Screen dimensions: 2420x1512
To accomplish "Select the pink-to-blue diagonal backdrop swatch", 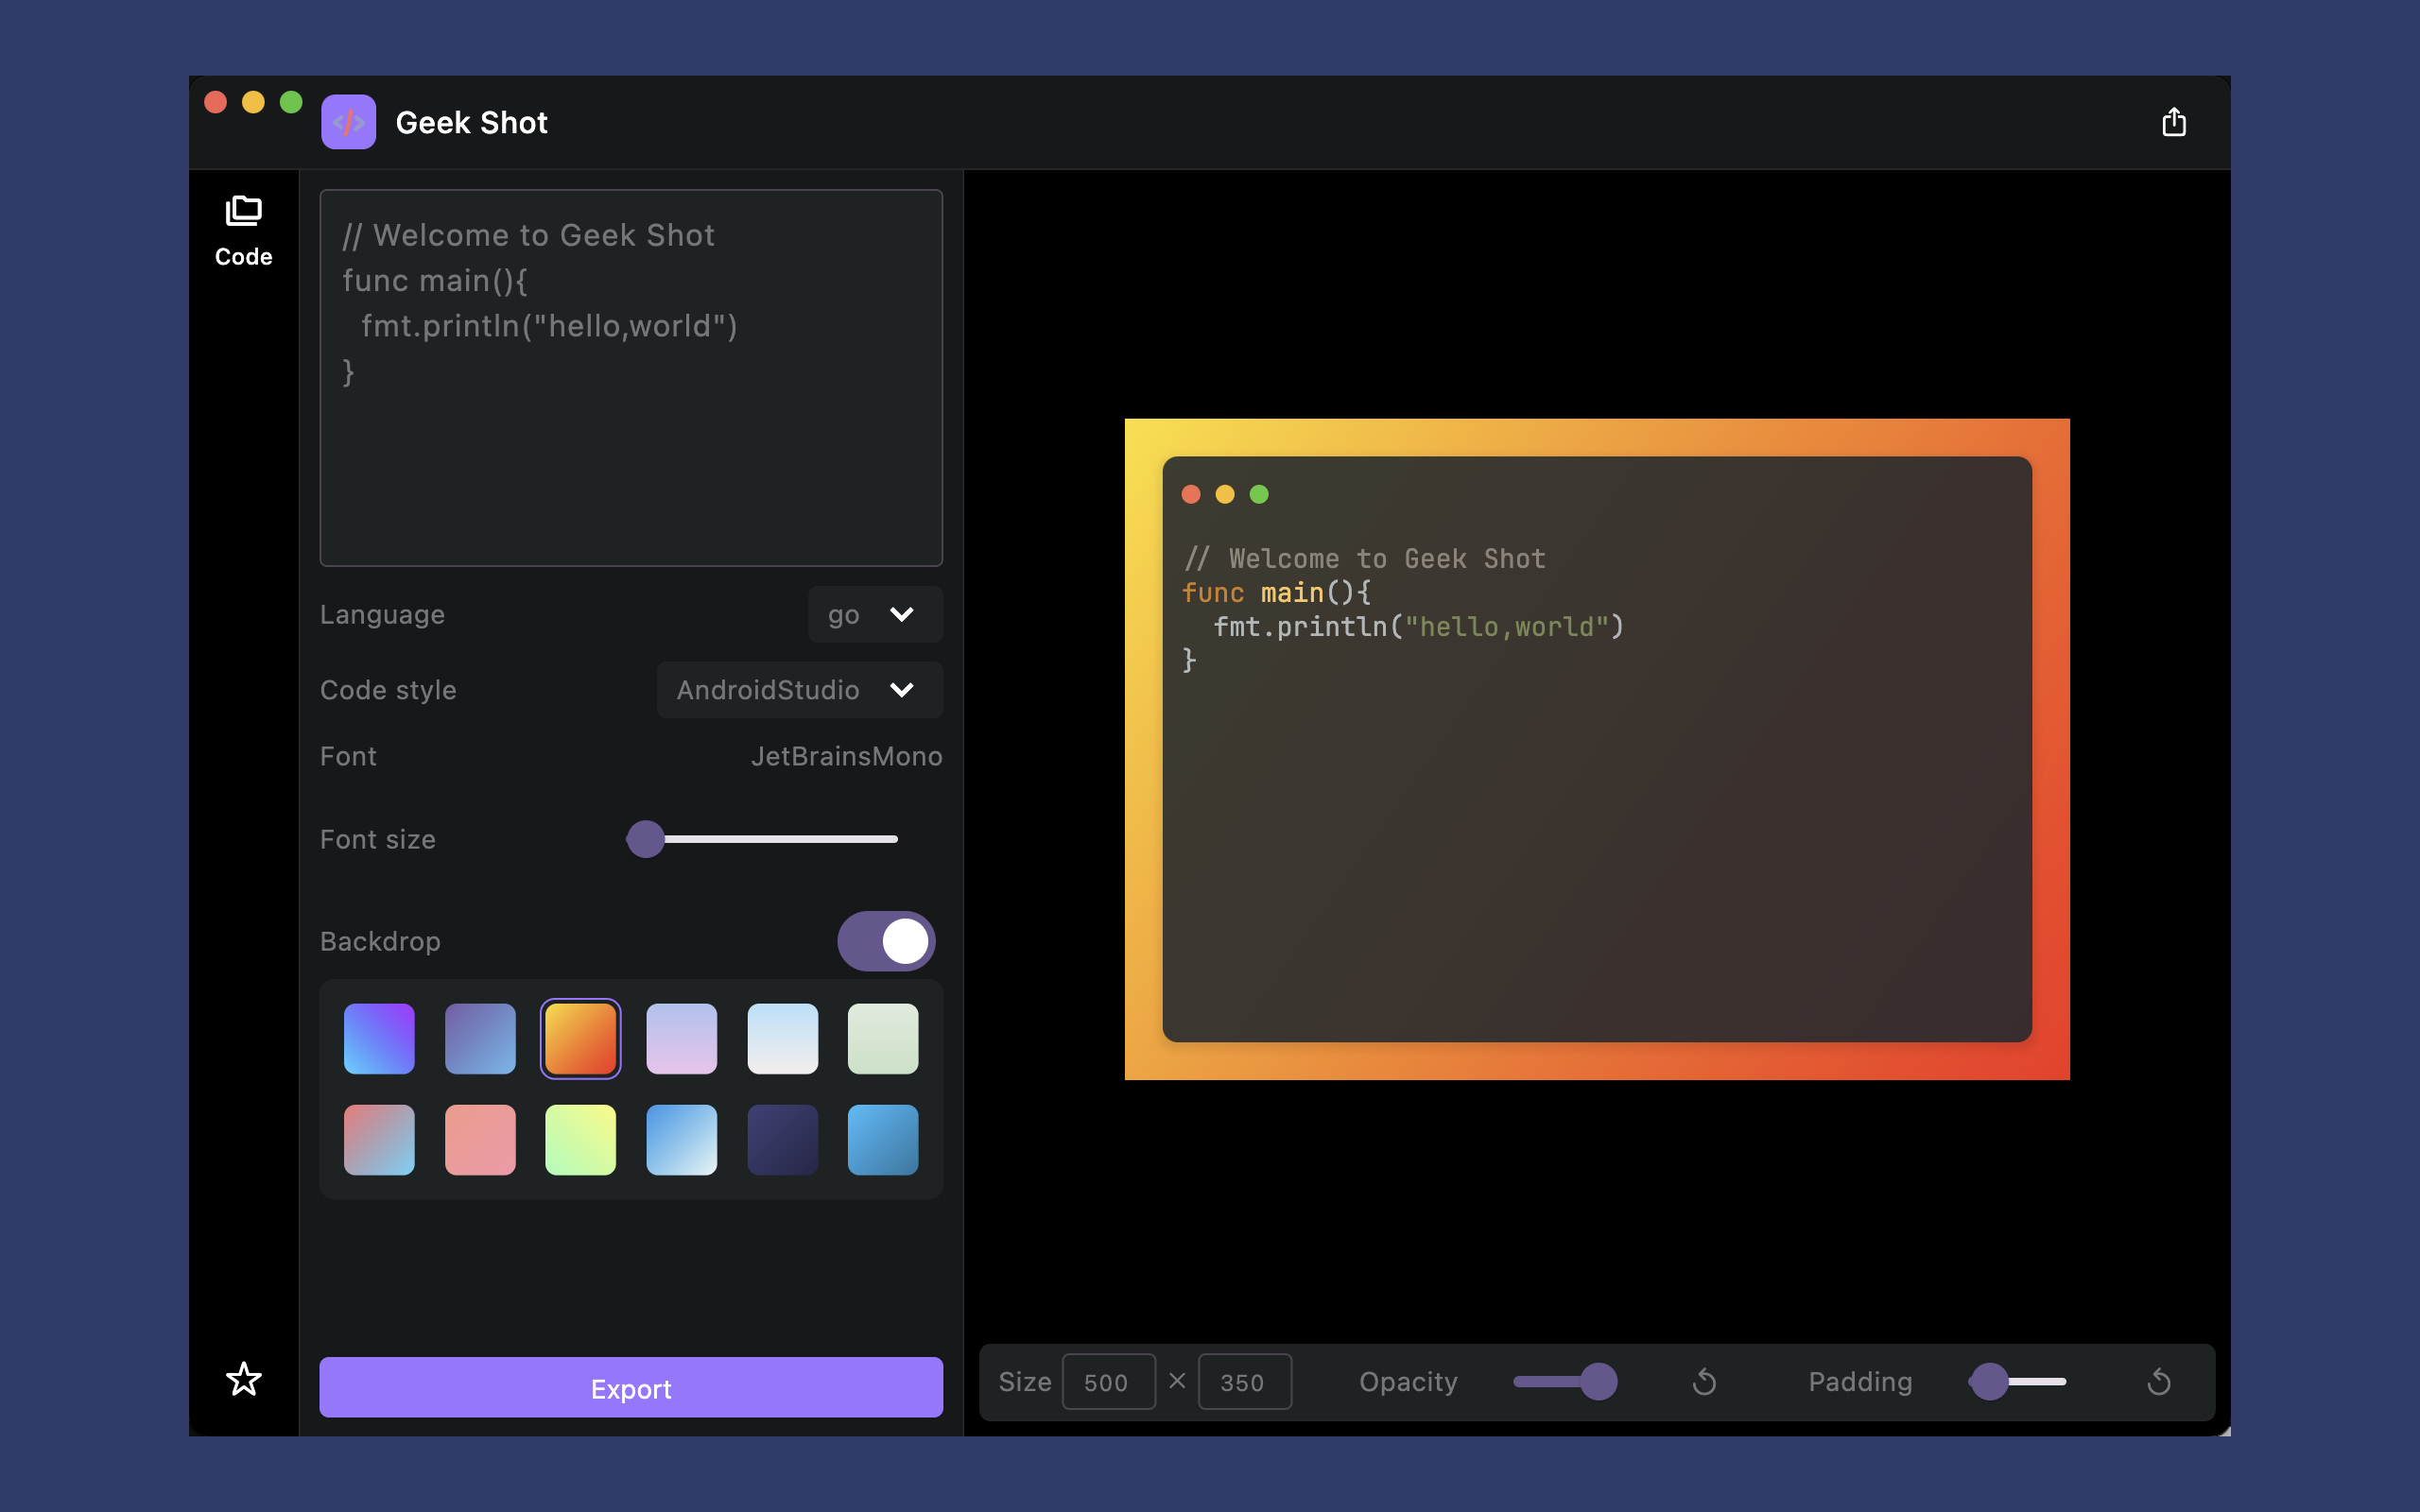I will click(x=379, y=1140).
